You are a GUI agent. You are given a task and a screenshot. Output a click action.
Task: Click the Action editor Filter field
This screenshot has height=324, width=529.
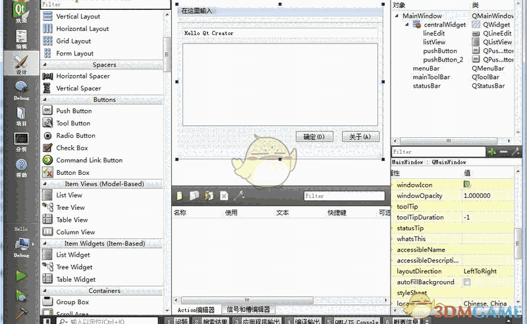point(344,196)
